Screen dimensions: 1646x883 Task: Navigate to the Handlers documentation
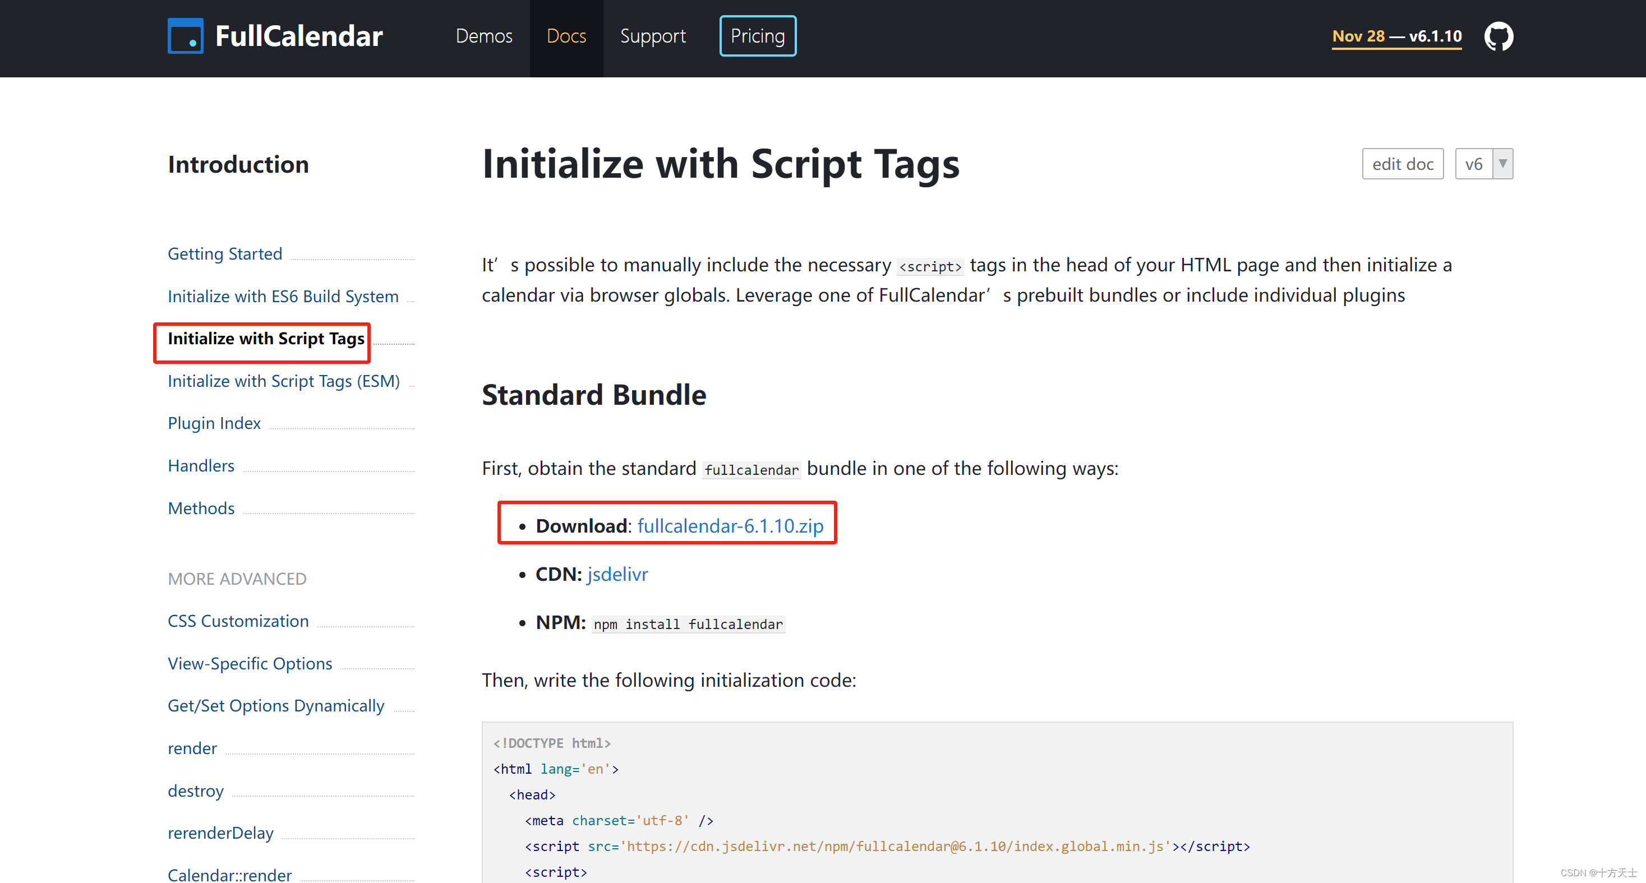coord(201,465)
